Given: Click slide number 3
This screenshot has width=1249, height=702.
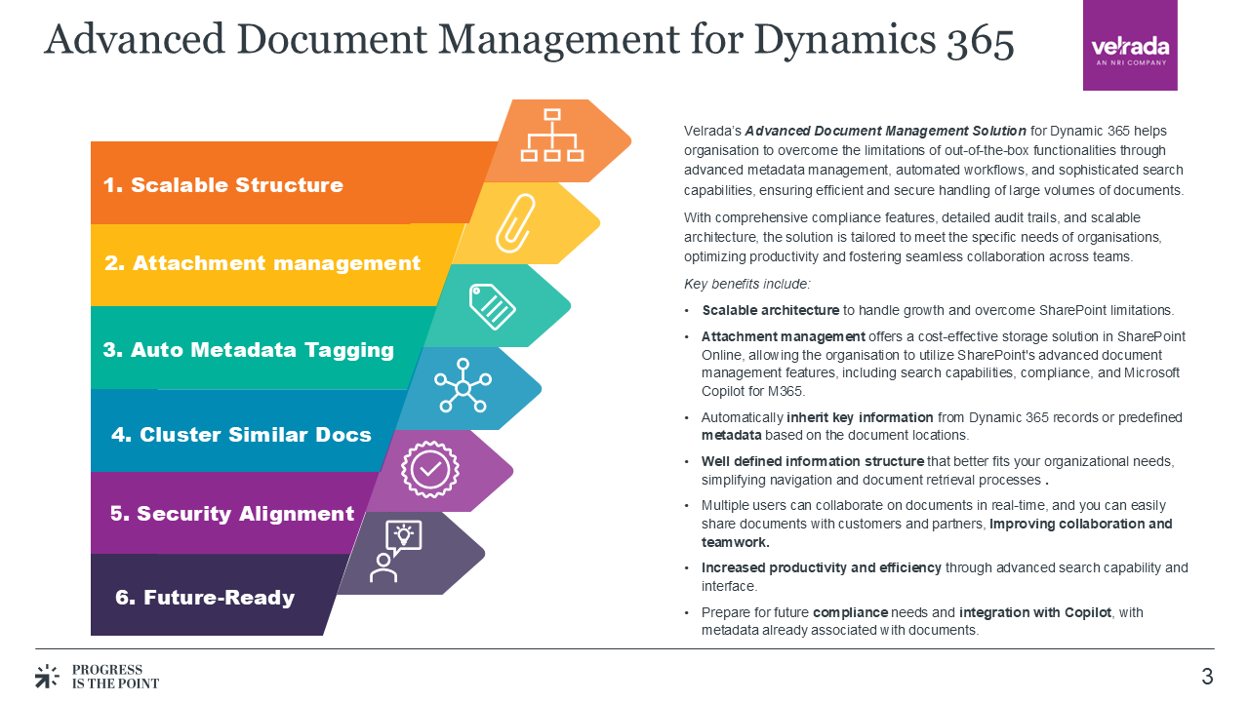Looking at the screenshot, I should point(1207,677).
